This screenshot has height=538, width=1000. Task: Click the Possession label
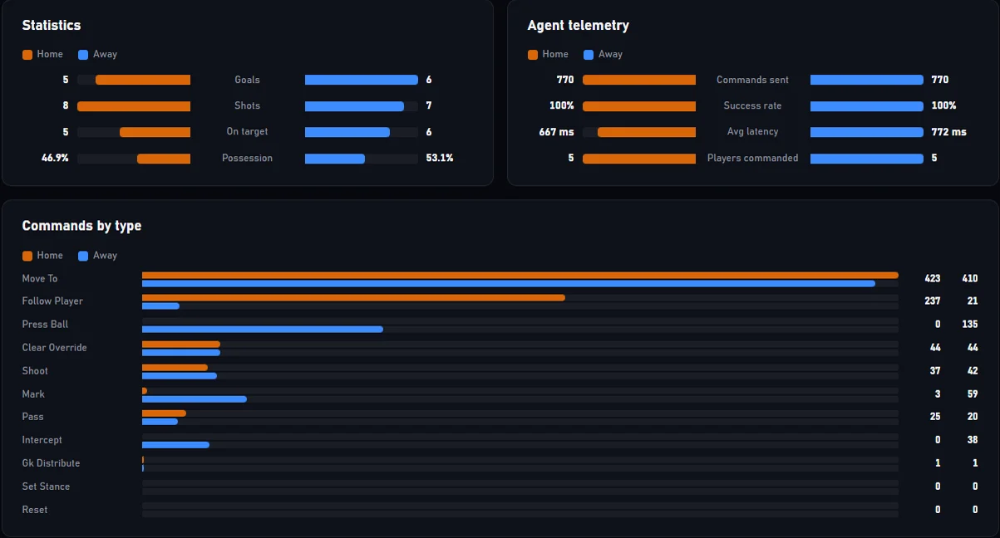248,158
